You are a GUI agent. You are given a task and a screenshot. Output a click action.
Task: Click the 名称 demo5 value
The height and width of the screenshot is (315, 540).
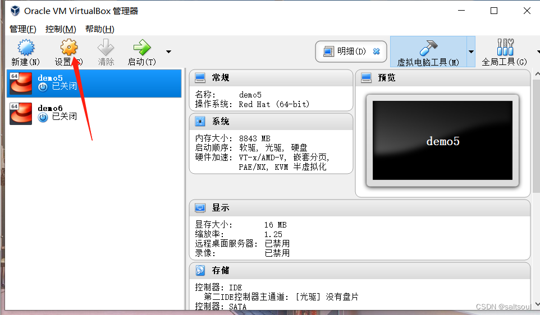click(250, 95)
